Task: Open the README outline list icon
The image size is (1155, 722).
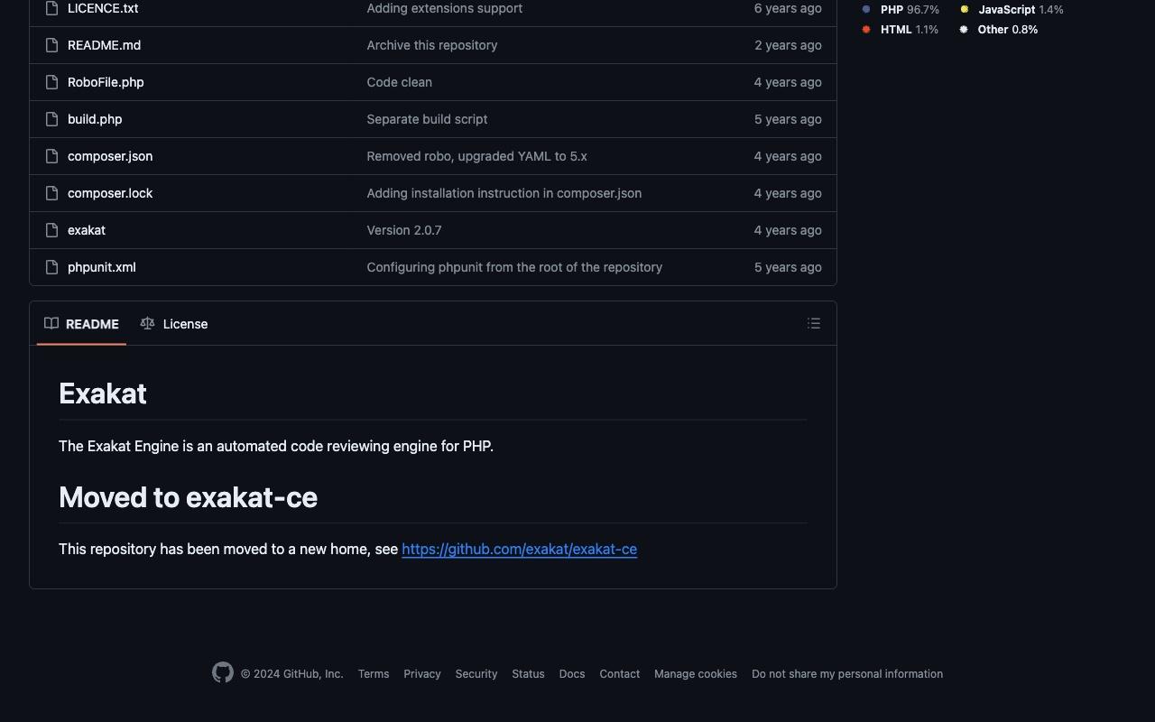Action: click(x=814, y=323)
